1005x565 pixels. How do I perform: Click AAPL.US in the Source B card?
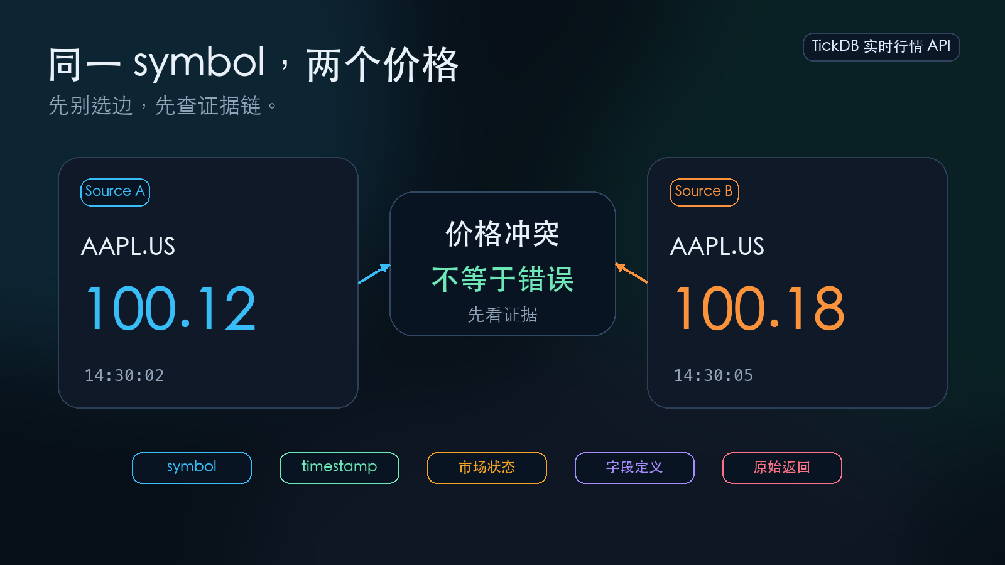point(717,246)
